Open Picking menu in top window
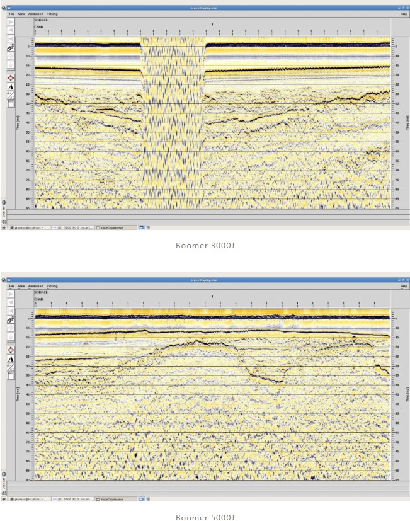The width and height of the screenshot is (410, 521). click(x=52, y=13)
